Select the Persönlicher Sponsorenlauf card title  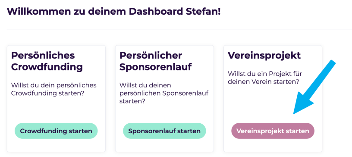click(x=156, y=61)
